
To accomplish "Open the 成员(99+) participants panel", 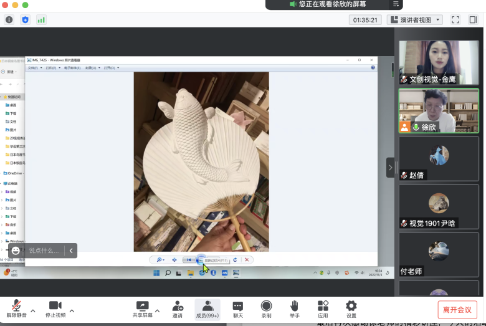I will click(x=207, y=309).
